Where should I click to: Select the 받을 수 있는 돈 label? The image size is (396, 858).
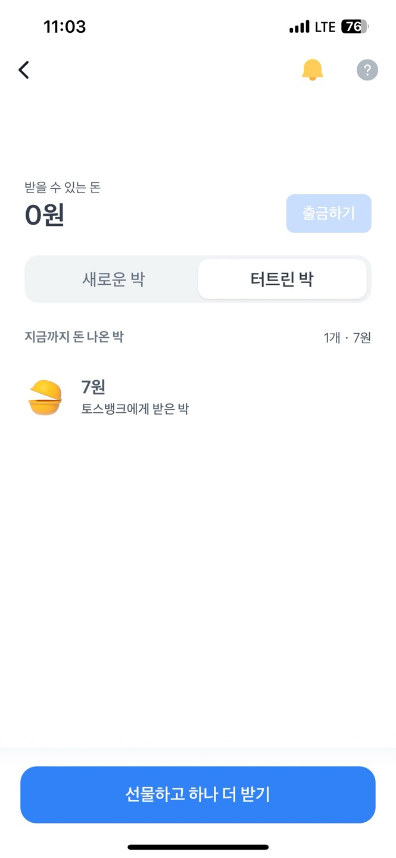point(63,187)
